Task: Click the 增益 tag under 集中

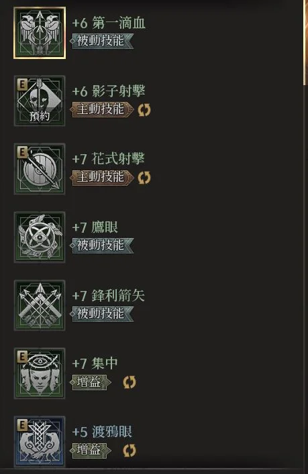Action: click(x=91, y=382)
